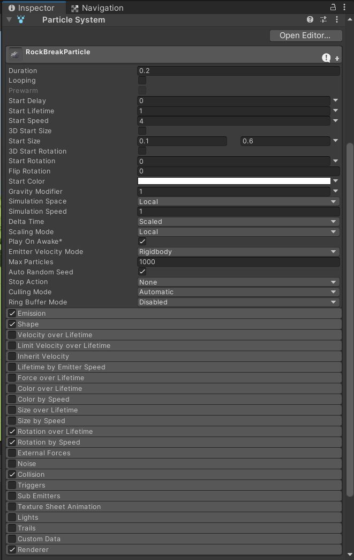Click the Gravity Modifier label
The height and width of the screenshot is (560, 354).
pyautogui.click(x=35, y=192)
